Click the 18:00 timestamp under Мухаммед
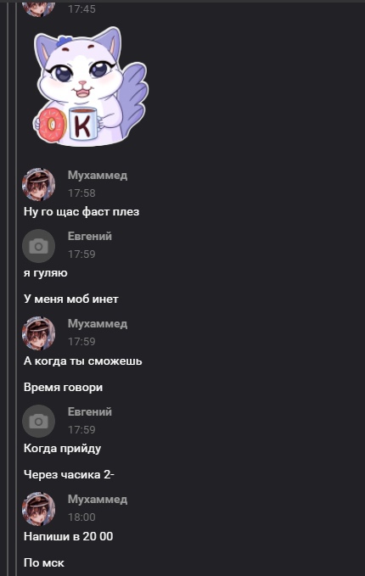365x576 pixels. [x=81, y=517]
